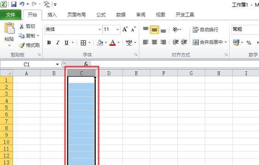Viewport: 259px width, 165px height.
Task: Expand the name box dropdown arrow
Action: [57, 64]
